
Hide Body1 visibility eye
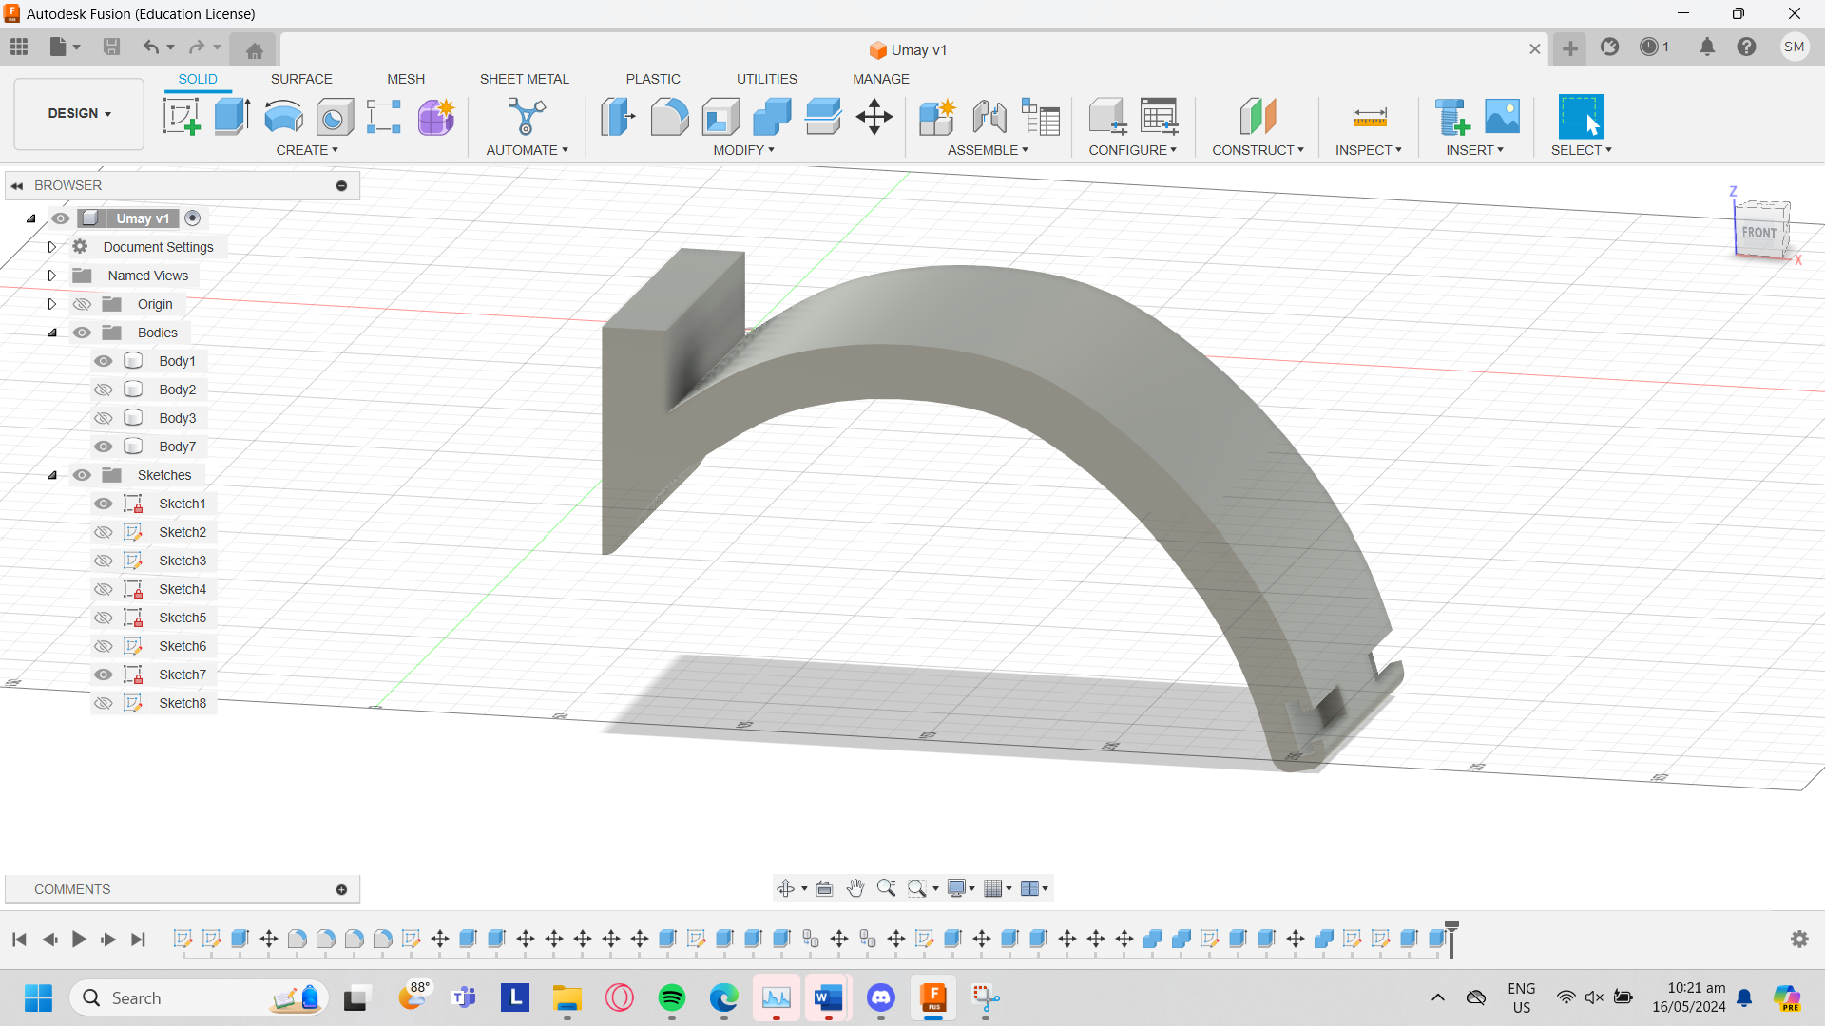(x=104, y=361)
